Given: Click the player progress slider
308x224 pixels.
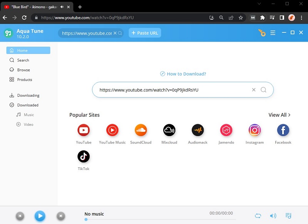Looking at the screenshot, I should [x=160, y=219].
